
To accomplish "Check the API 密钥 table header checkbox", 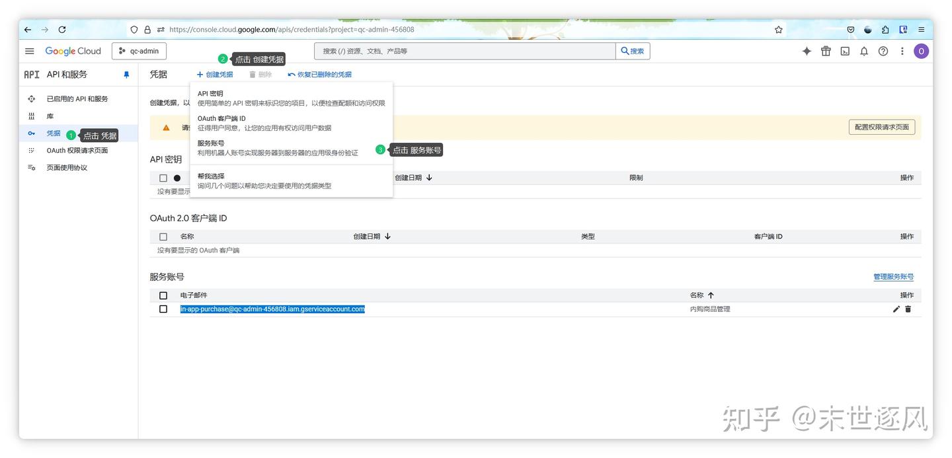I will (x=163, y=177).
